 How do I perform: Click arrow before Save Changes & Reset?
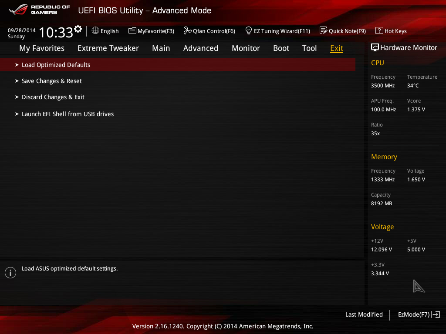pyautogui.click(x=17, y=81)
